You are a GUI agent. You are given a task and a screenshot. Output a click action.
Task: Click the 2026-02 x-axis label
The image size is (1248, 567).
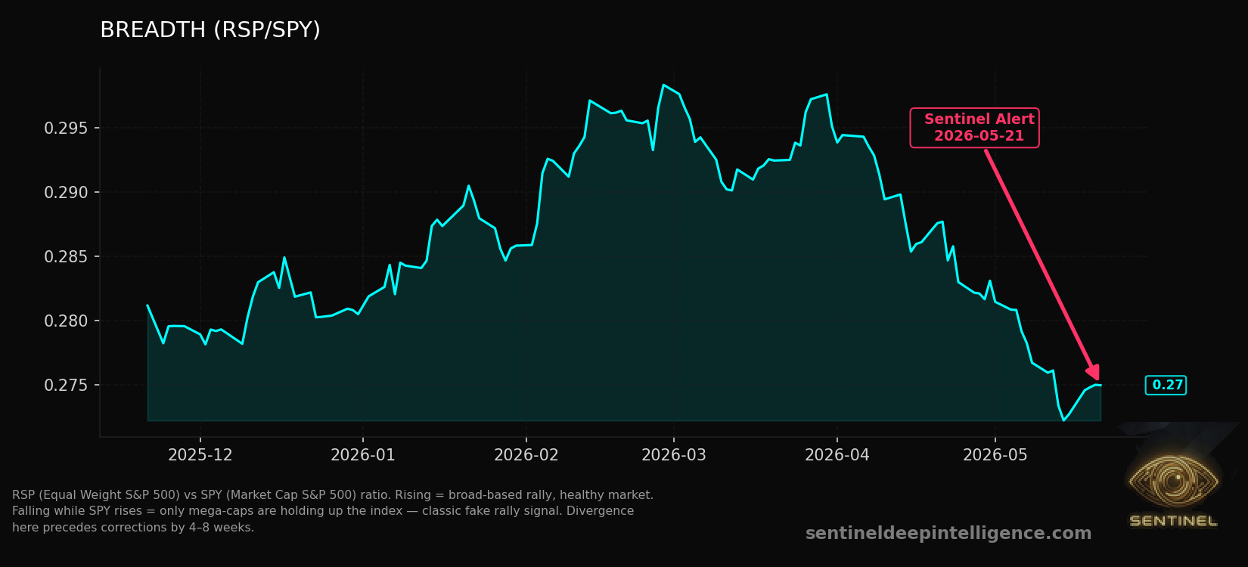[526, 455]
